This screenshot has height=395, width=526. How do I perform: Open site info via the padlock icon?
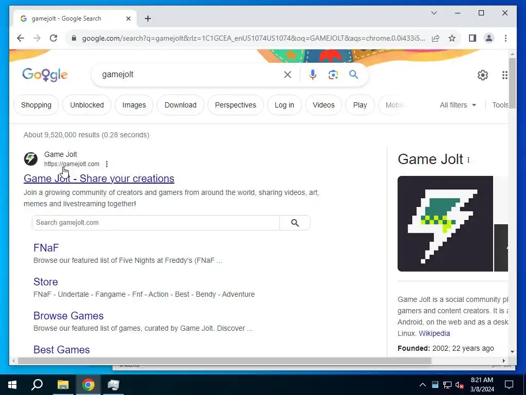coord(74,38)
